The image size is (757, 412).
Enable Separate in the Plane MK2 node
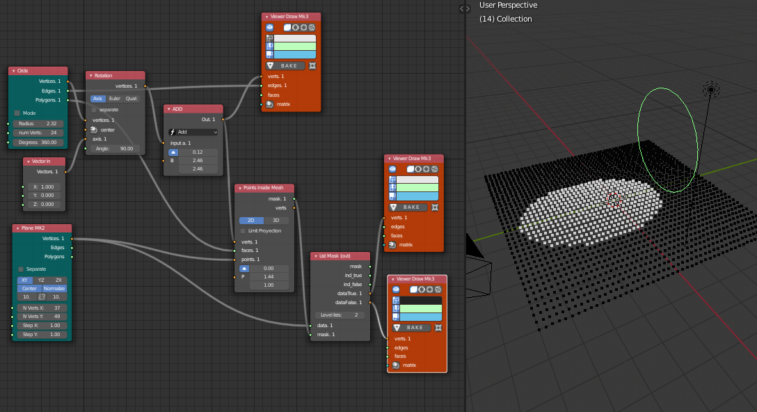coord(21,269)
